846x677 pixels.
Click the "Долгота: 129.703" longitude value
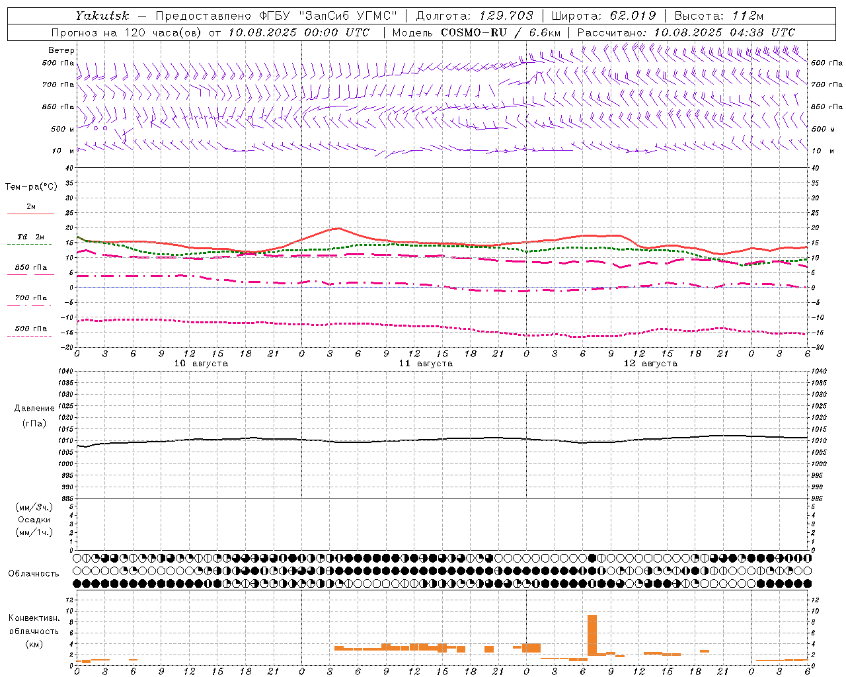tap(474, 16)
